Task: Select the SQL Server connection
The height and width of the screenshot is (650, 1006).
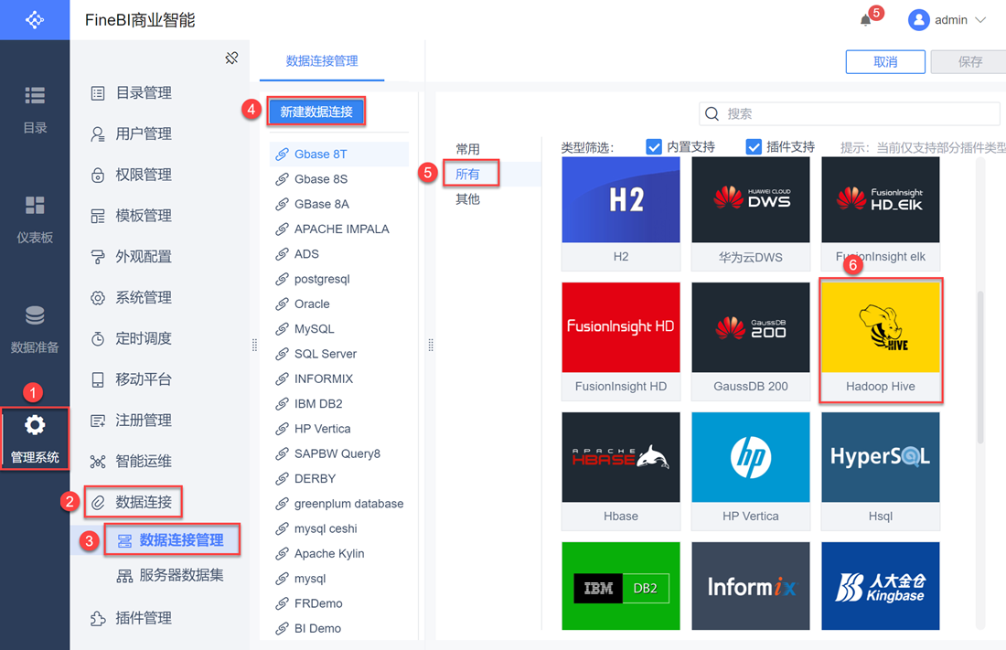Action: 338,354
